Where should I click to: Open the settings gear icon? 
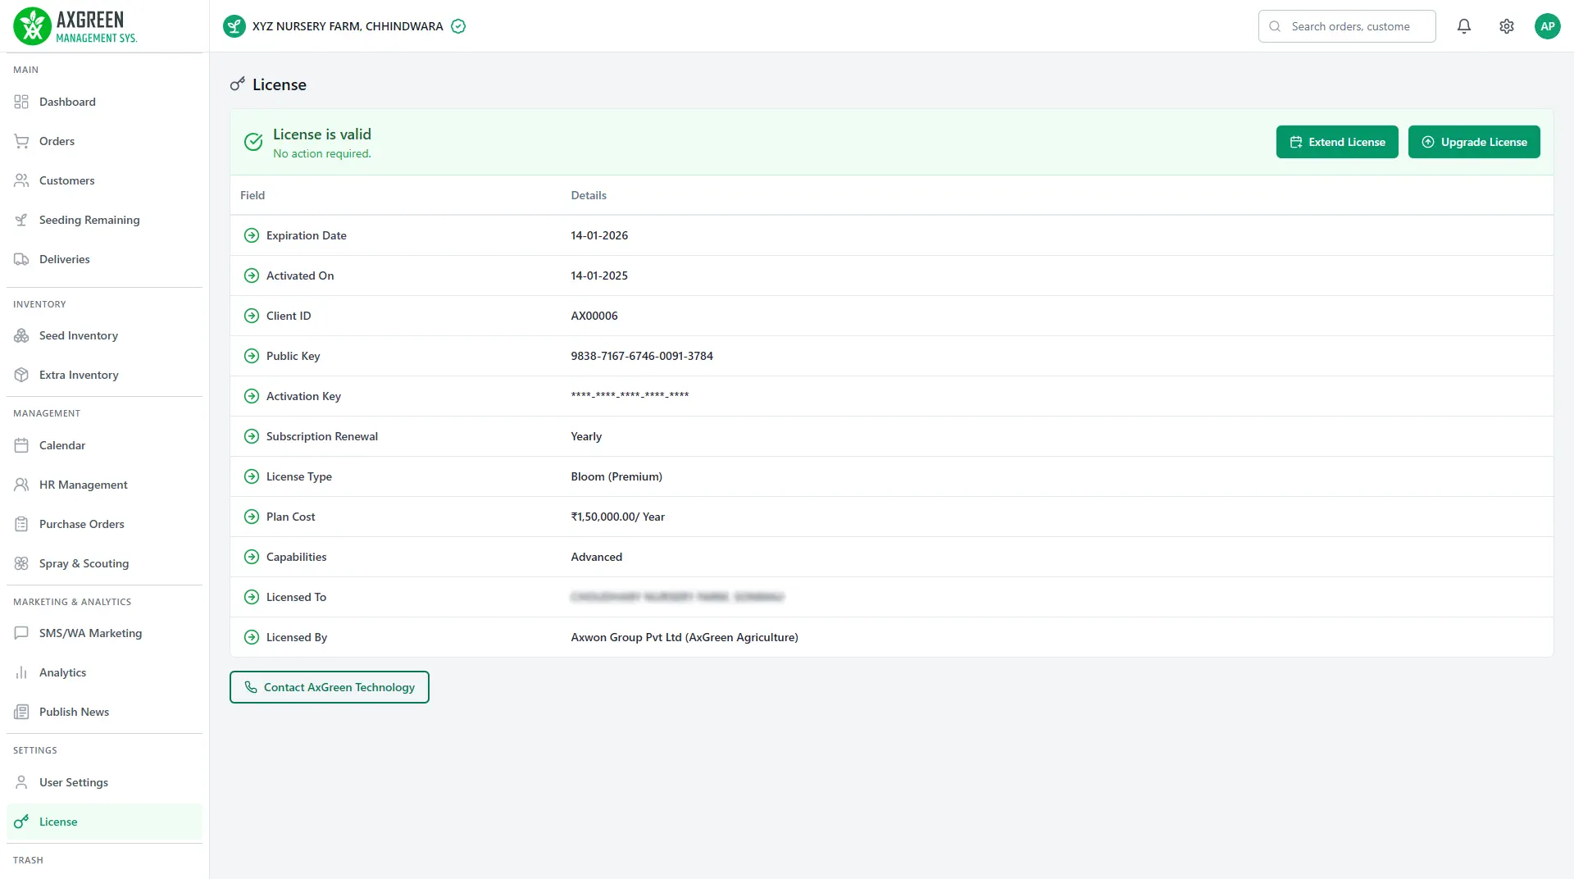pyautogui.click(x=1507, y=26)
